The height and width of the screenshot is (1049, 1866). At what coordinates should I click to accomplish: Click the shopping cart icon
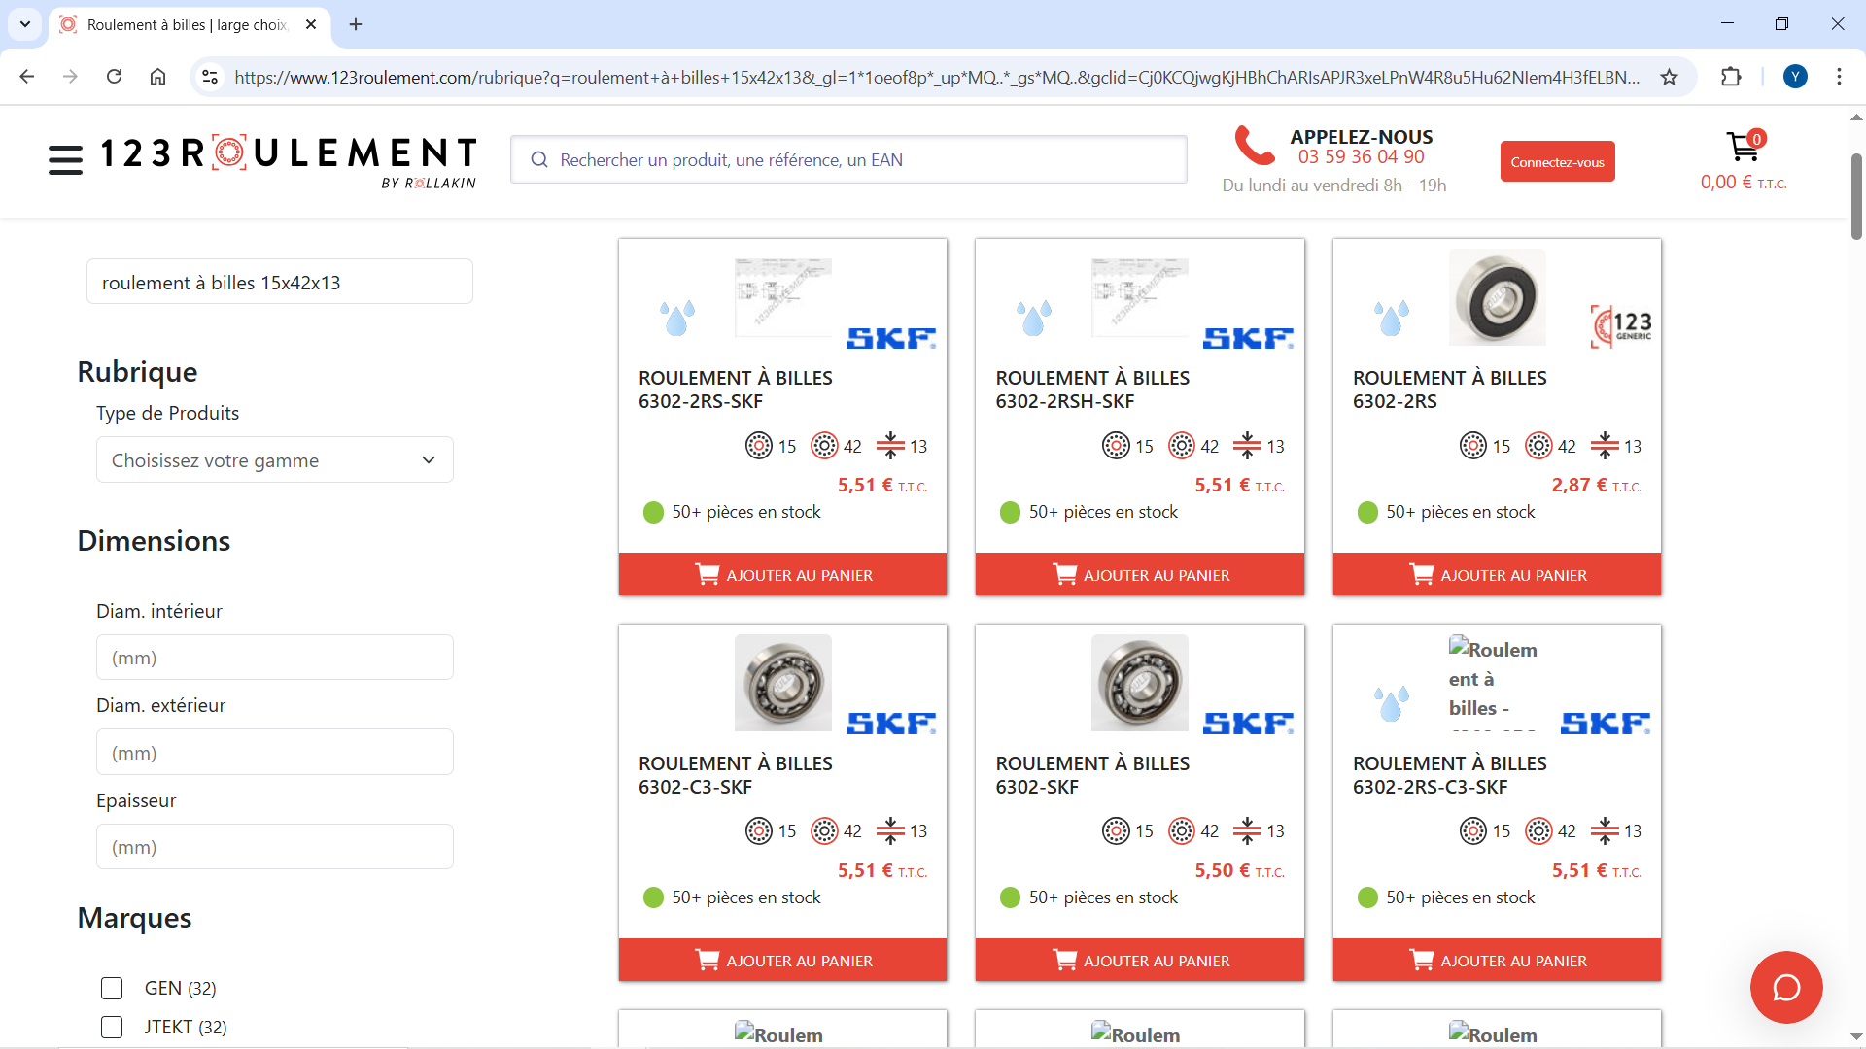(x=1742, y=148)
